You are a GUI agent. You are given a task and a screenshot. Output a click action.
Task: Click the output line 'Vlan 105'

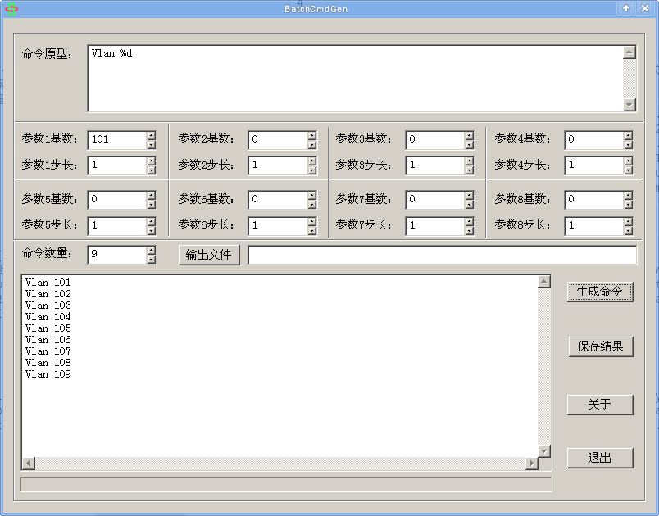pyautogui.click(x=48, y=328)
